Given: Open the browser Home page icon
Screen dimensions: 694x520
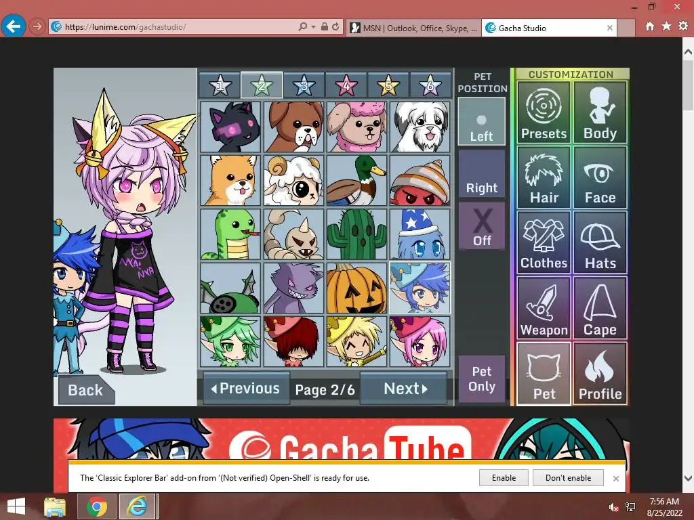Looking at the screenshot, I should [x=650, y=26].
